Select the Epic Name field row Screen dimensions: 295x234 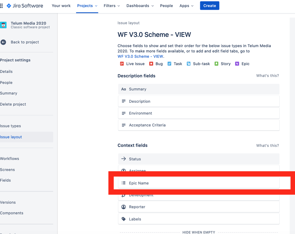(199, 183)
